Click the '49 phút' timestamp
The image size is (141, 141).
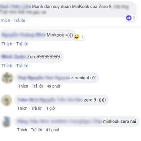[54, 86]
